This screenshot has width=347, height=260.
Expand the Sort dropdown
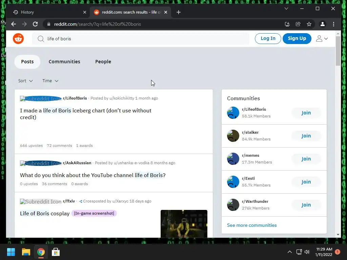[x=25, y=81]
